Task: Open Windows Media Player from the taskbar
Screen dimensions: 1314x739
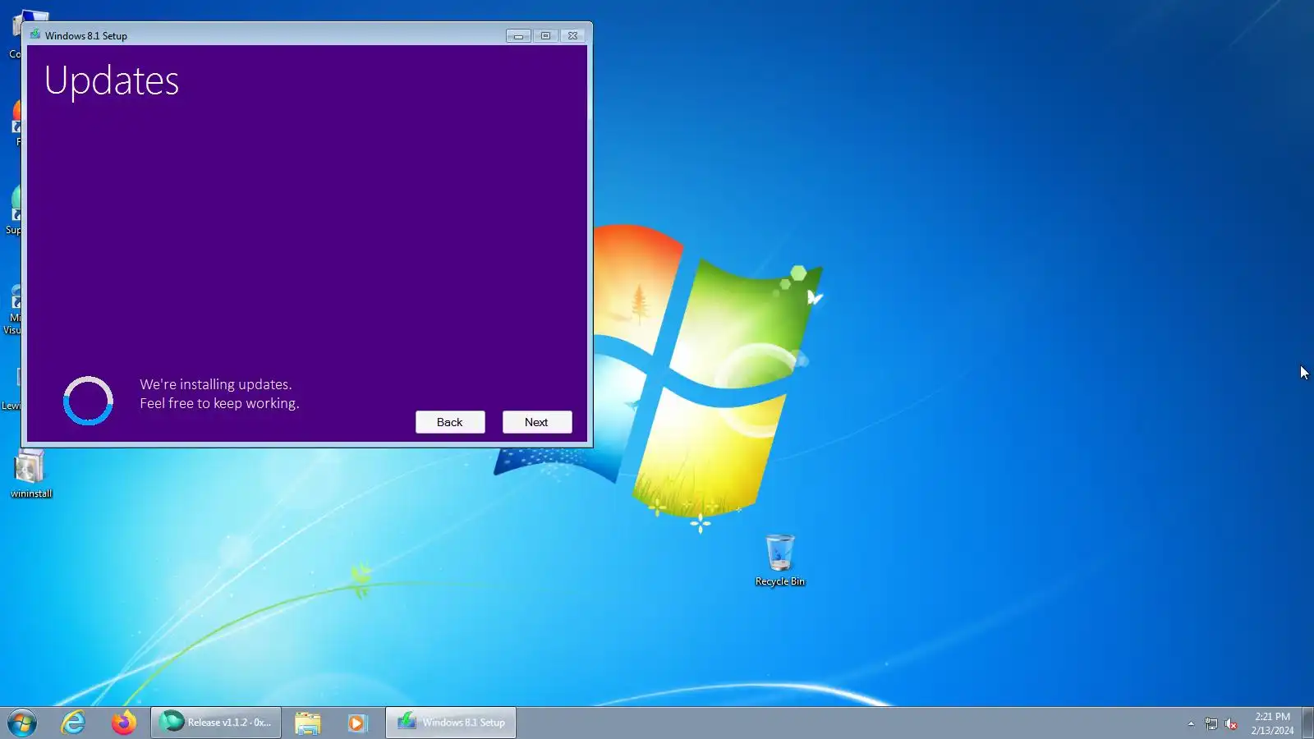Action: [357, 723]
